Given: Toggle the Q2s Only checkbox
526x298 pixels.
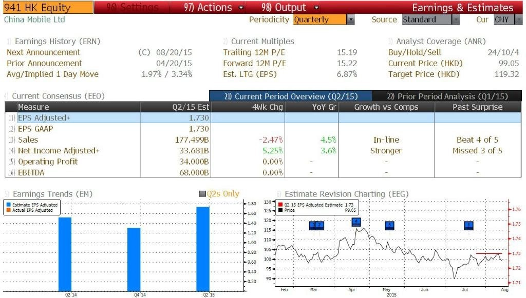Looking at the screenshot, I should (202, 193).
